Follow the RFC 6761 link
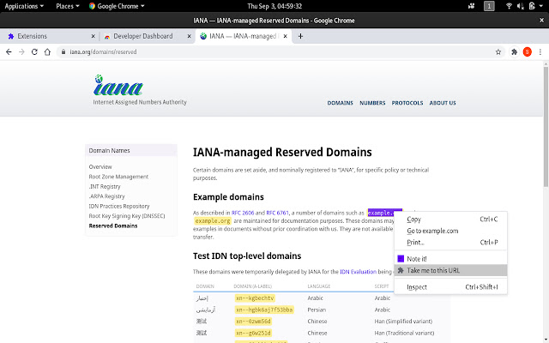 [277, 213]
